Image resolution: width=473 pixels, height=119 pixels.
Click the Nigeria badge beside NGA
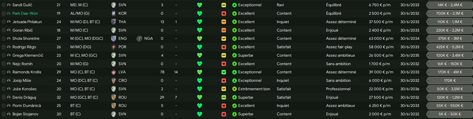tap(139, 39)
